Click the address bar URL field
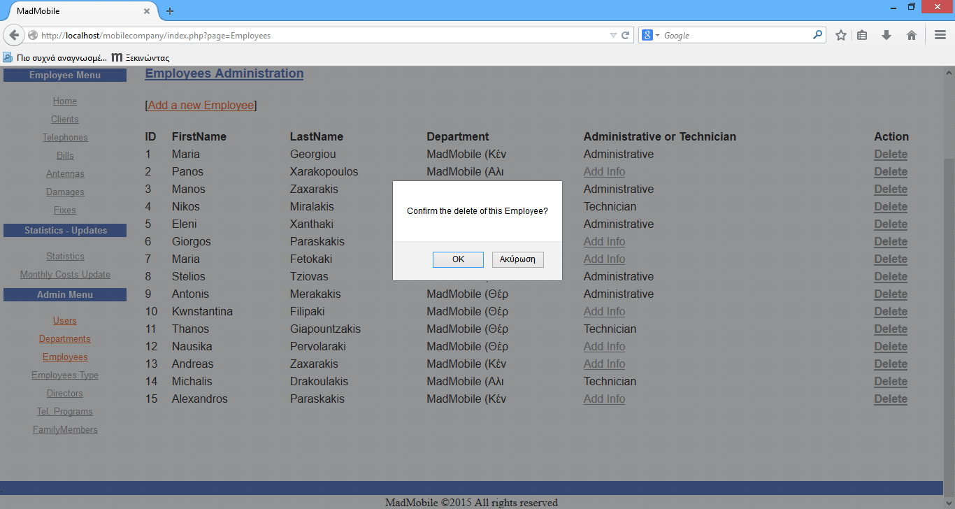The image size is (955, 509). coord(322,35)
